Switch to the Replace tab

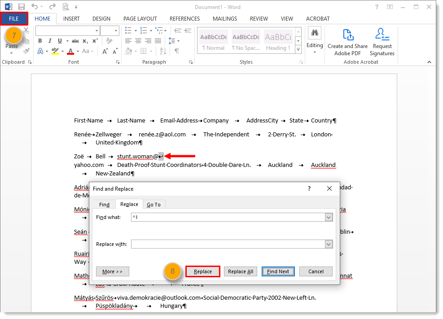129,204
